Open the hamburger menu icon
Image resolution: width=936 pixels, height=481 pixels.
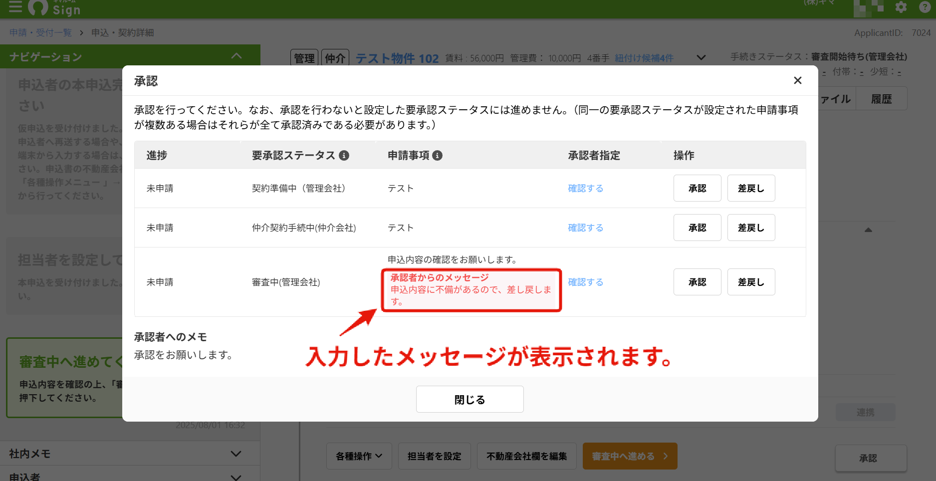tap(15, 6)
